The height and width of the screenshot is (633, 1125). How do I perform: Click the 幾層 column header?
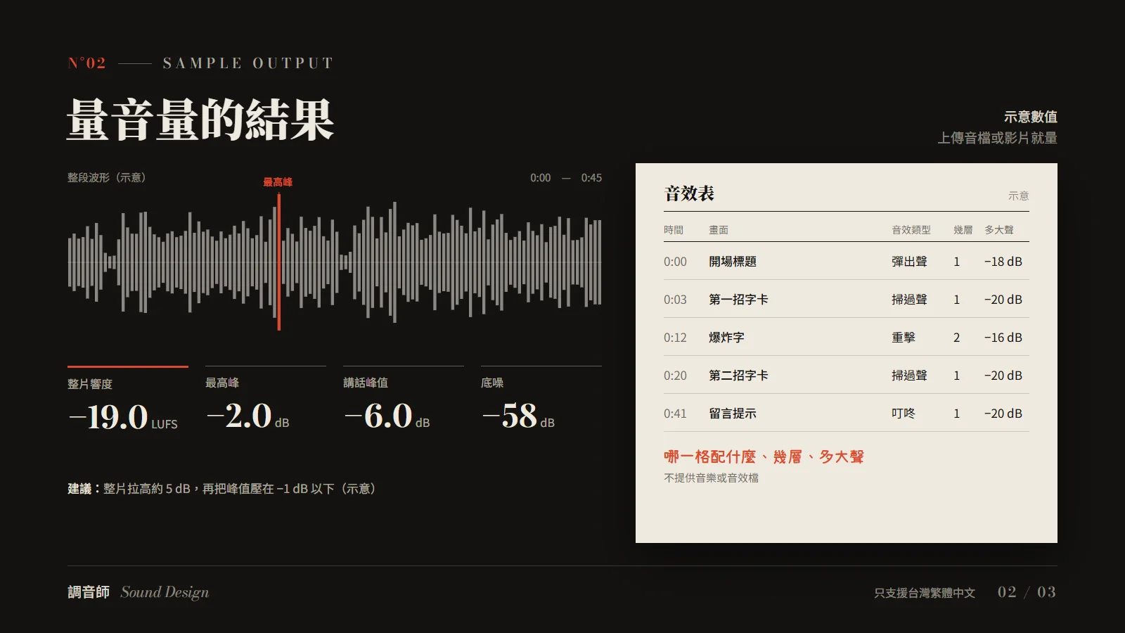[x=963, y=230]
